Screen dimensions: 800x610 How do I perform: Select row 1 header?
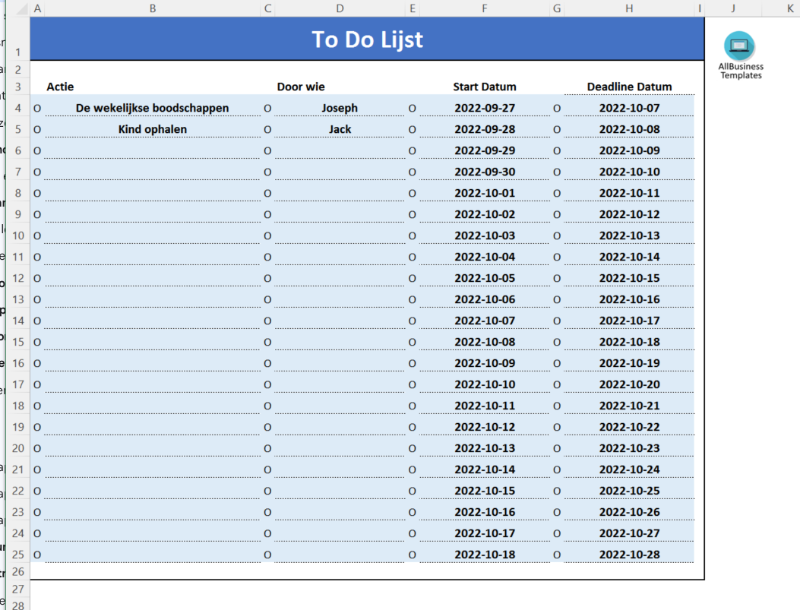tap(18, 39)
